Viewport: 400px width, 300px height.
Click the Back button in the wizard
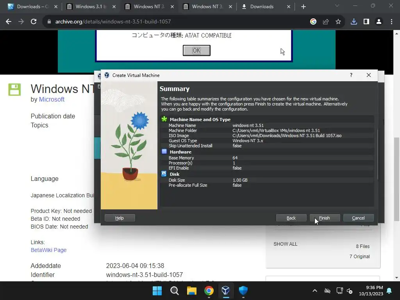[291, 218]
